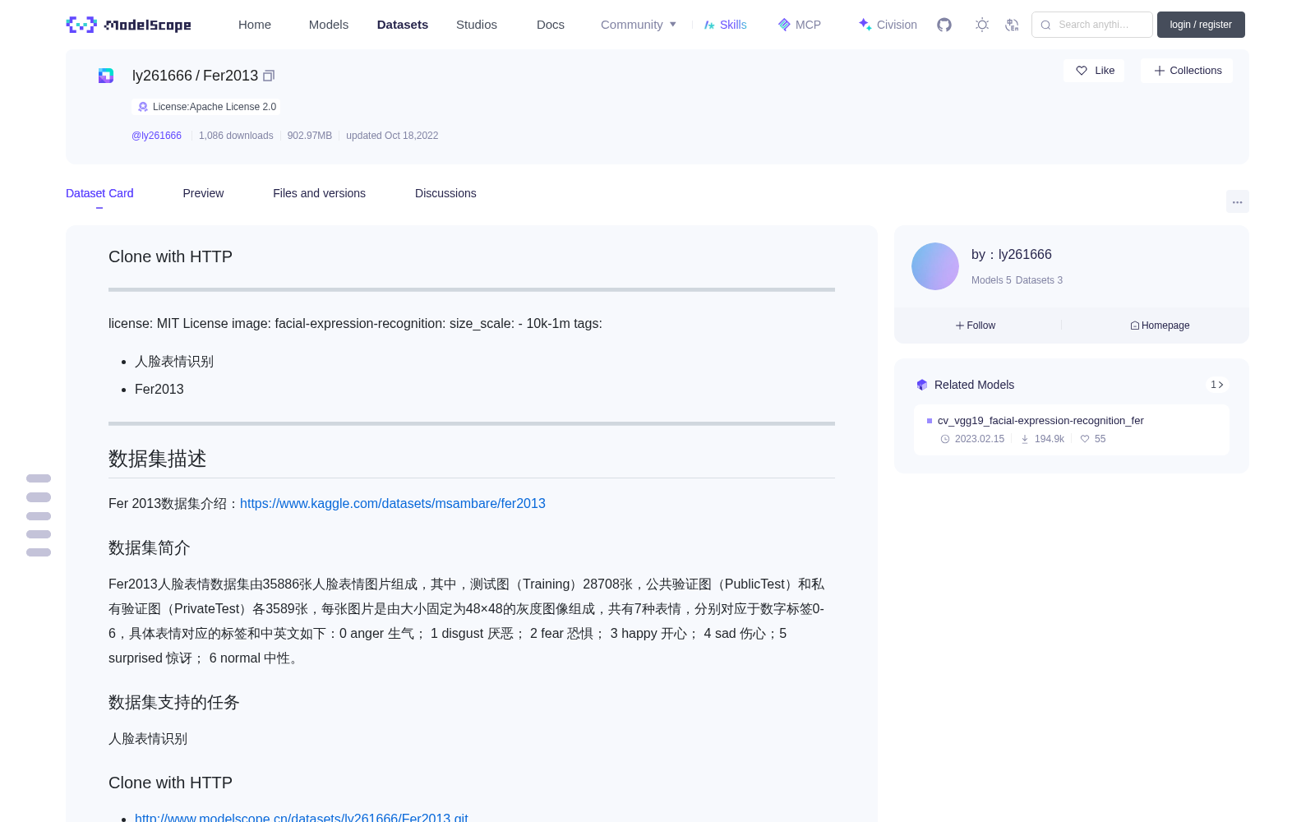Click the first outline bar in the left sidebar

(x=39, y=478)
